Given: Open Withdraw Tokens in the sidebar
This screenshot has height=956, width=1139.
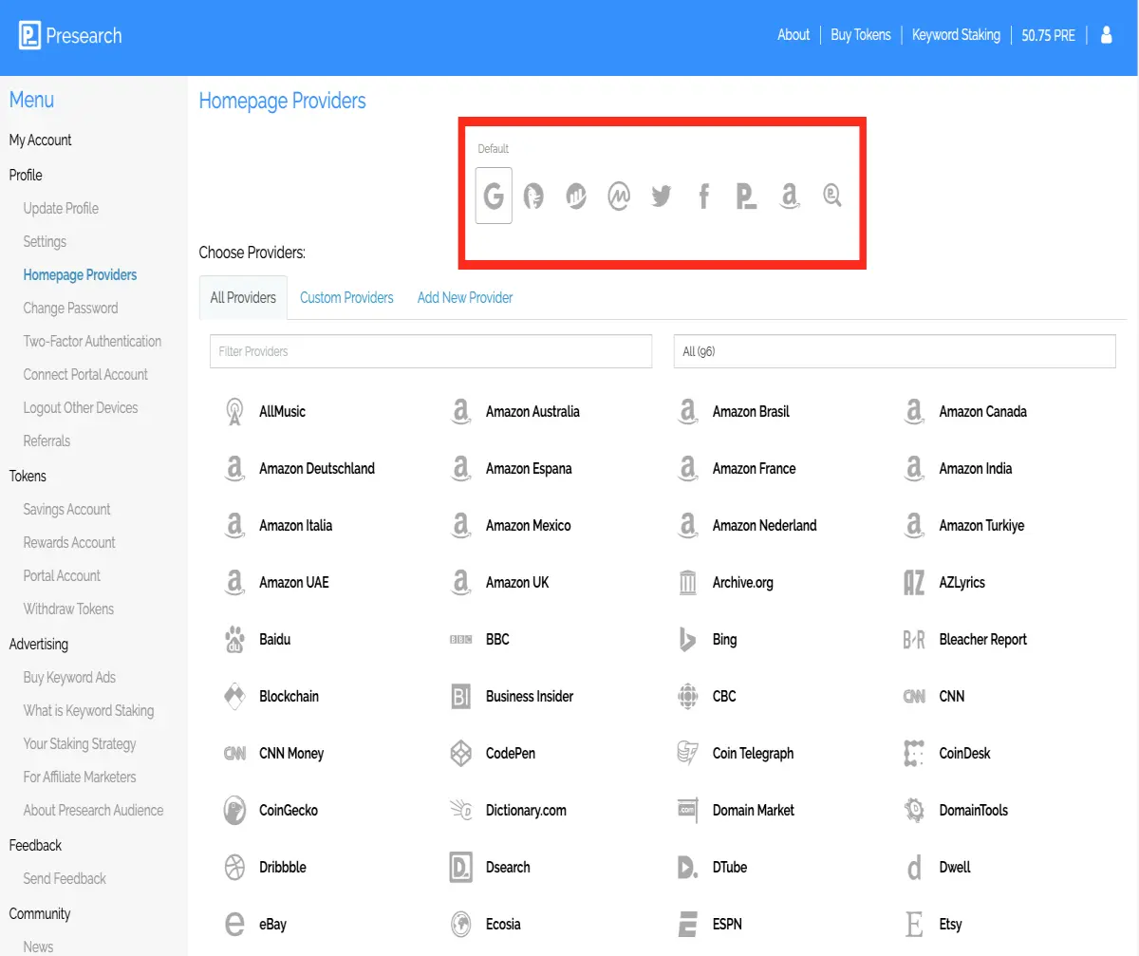Looking at the screenshot, I should pos(68,609).
